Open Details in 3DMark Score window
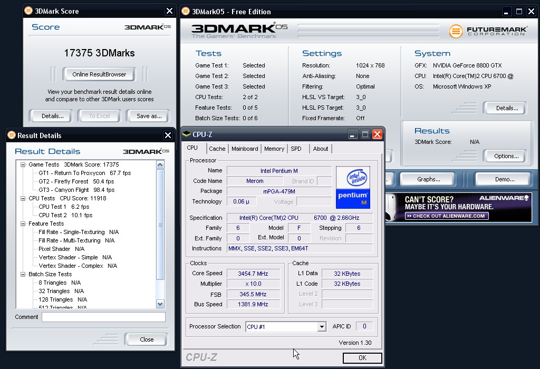 [52, 116]
